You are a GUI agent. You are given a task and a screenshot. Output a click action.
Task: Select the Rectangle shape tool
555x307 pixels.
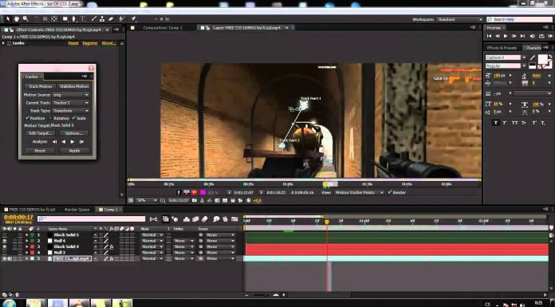(65, 19)
